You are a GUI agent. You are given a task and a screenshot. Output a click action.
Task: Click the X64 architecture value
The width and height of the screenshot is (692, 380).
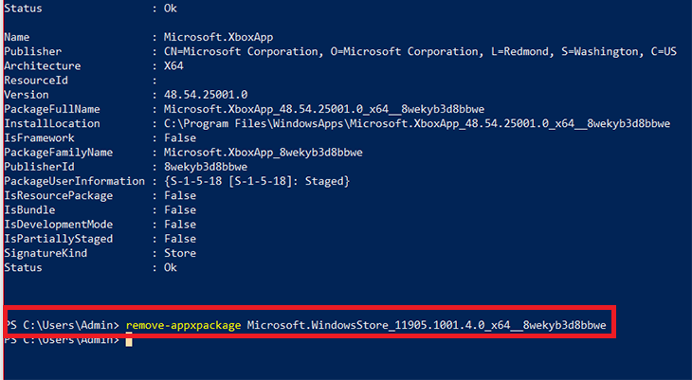(x=173, y=66)
